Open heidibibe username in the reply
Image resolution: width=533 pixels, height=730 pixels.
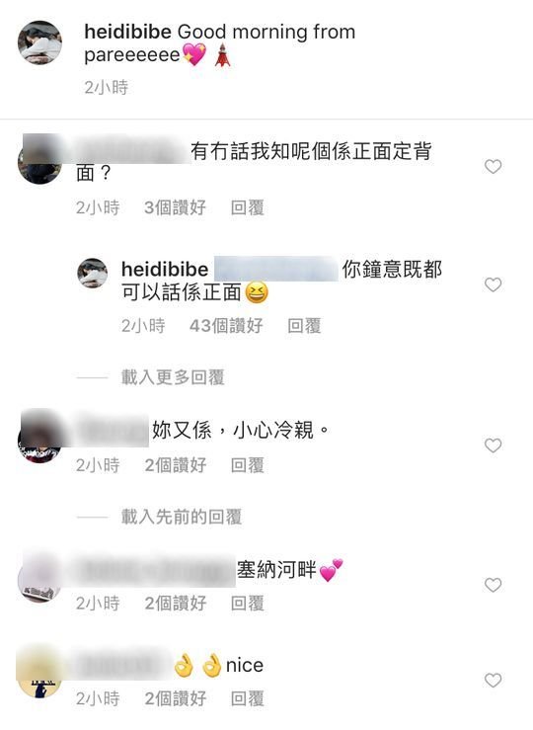click(x=165, y=269)
